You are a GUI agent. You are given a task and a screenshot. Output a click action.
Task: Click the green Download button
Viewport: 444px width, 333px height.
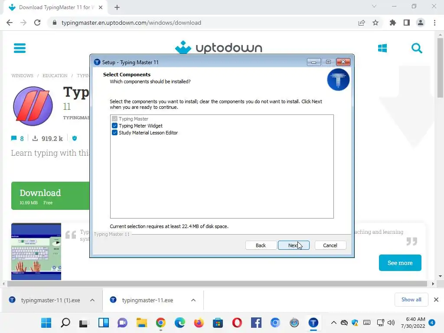tap(50, 196)
